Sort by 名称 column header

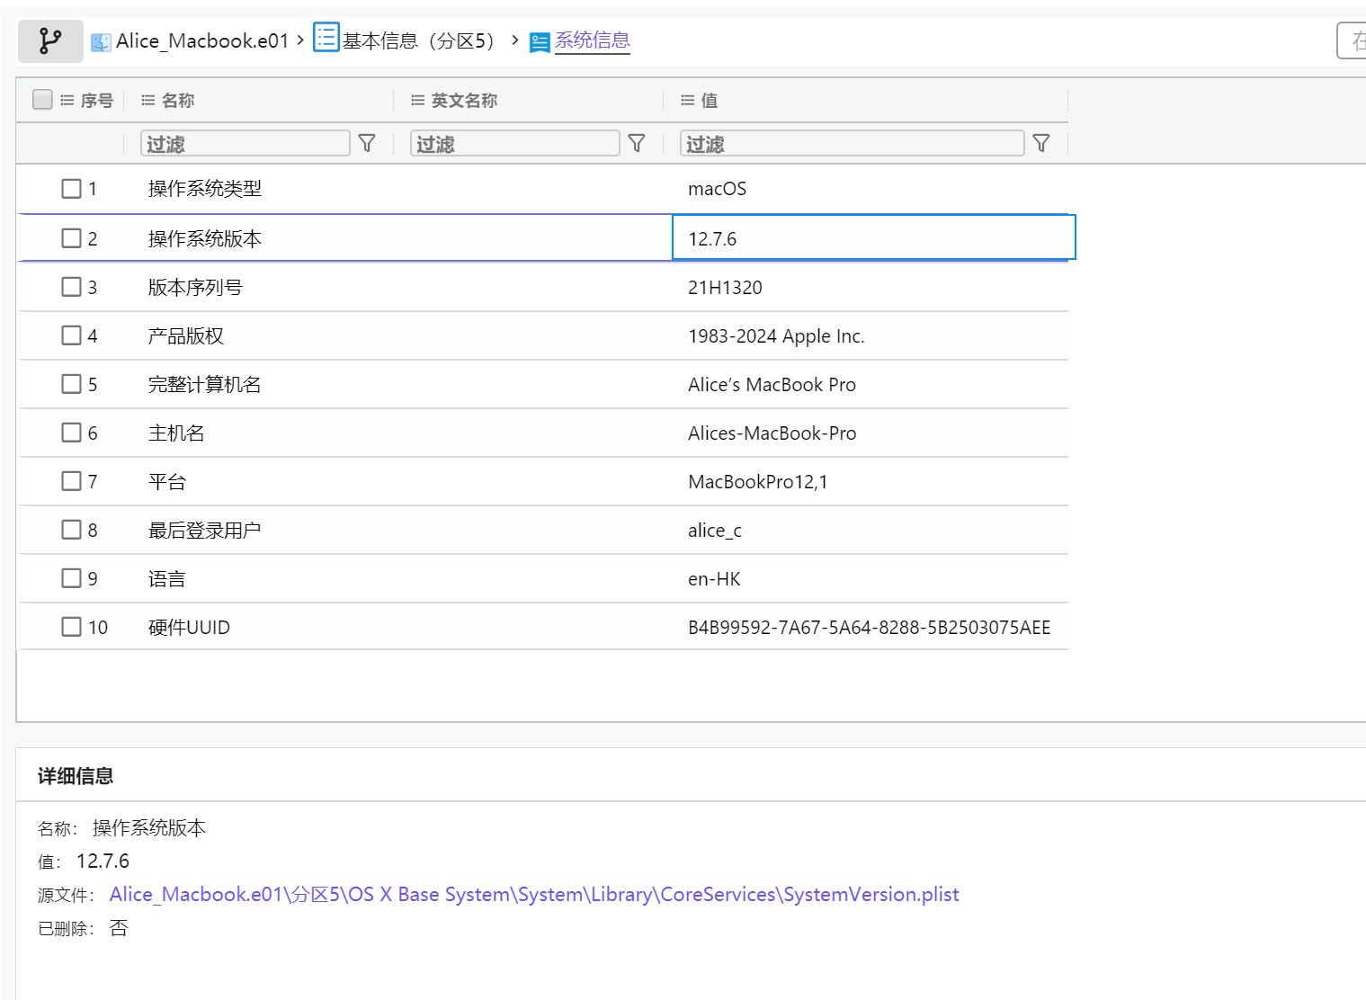[x=178, y=101]
